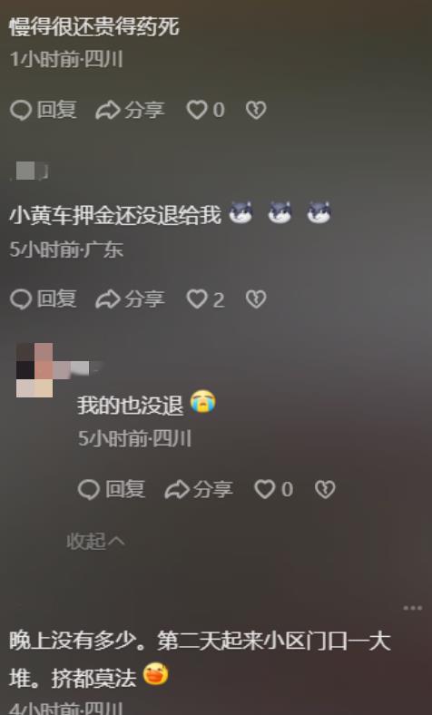Collapse replies with 收起
Viewport: 432px width, 715px height.
click(95, 542)
